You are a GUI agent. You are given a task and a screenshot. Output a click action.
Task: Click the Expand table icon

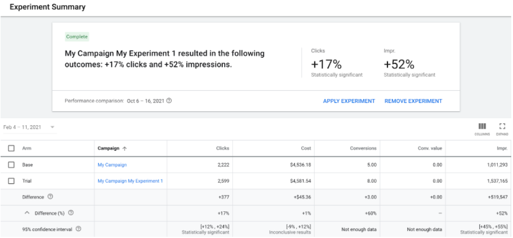(502, 126)
